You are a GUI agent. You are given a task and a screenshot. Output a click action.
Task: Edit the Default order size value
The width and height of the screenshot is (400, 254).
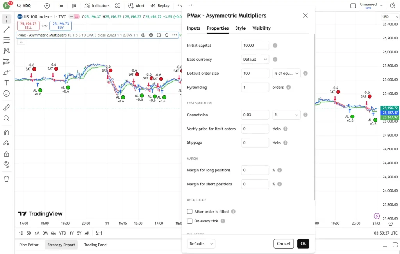tap(255, 73)
